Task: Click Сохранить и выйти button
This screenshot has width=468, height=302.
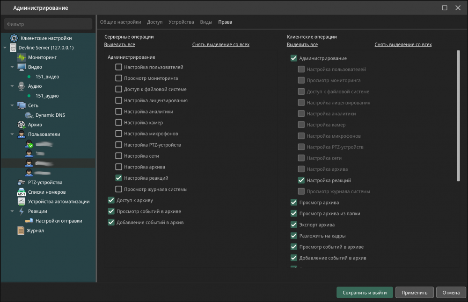Action: tap(365, 293)
